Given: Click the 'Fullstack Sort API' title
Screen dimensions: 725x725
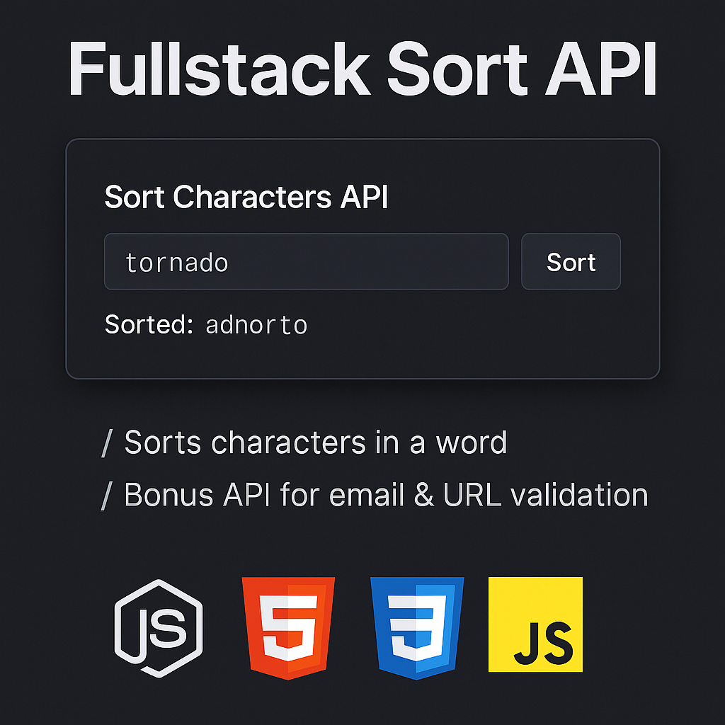Looking at the screenshot, I should [x=362, y=67].
